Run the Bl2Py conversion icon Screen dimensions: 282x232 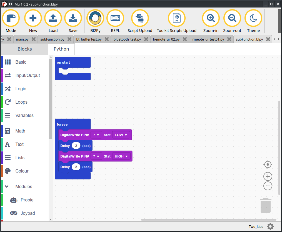(95, 18)
